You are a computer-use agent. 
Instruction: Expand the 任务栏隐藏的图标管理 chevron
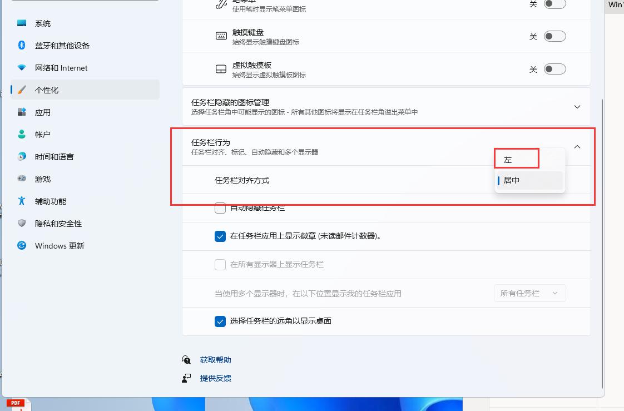point(577,107)
